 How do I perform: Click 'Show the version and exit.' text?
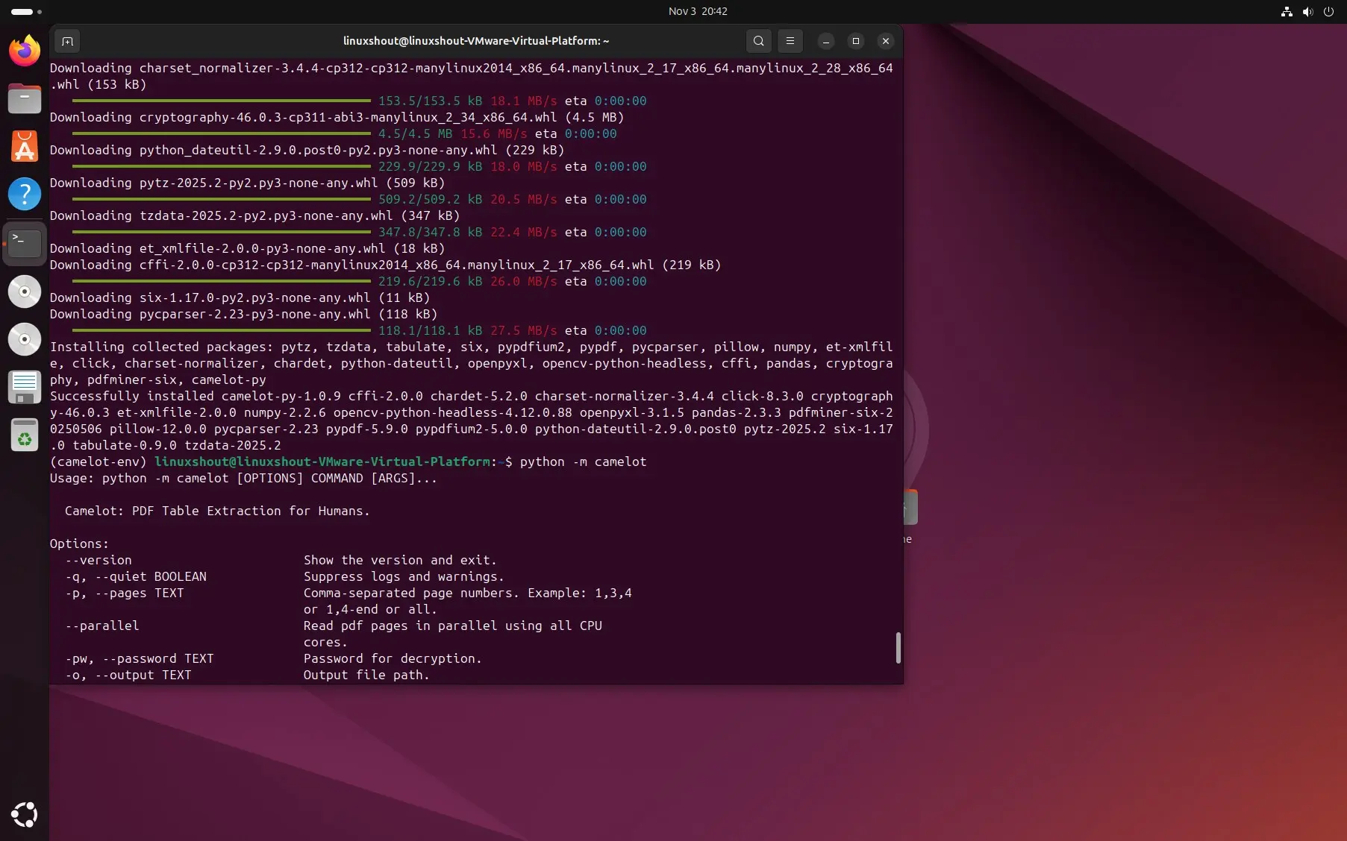click(x=400, y=560)
